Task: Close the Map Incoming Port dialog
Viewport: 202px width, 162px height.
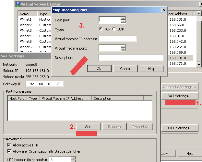Action: tap(164, 10)
